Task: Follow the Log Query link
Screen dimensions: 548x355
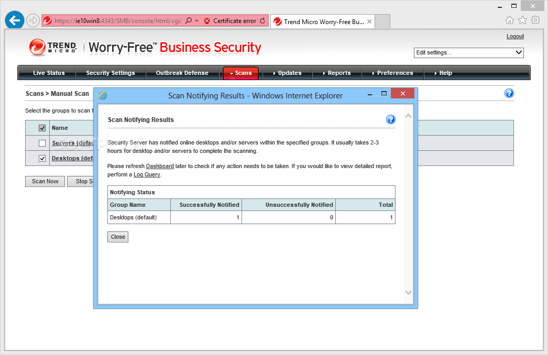Action: pos(147,175)
